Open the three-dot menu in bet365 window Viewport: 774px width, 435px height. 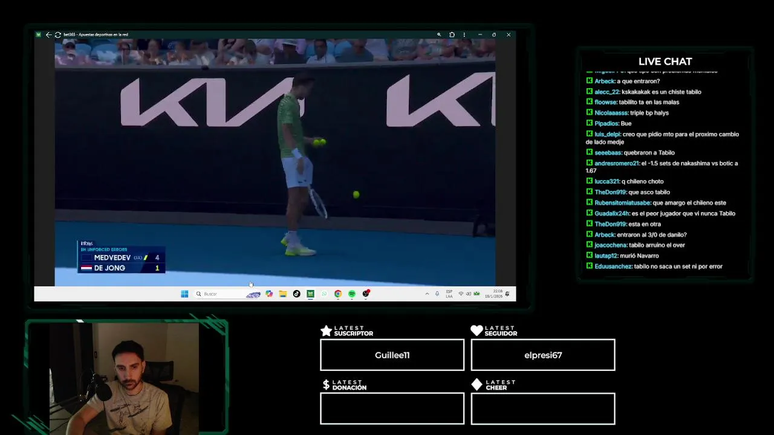464,34
